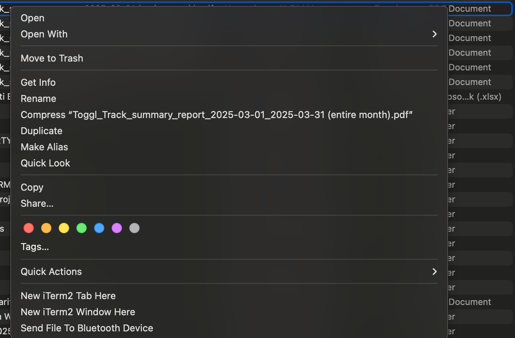
Task: Open Quick Look preview
Action: [x=229, y=163]
